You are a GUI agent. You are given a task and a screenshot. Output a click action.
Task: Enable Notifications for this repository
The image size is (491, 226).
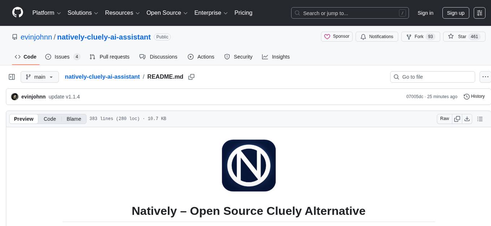click(x=377, y=36)
